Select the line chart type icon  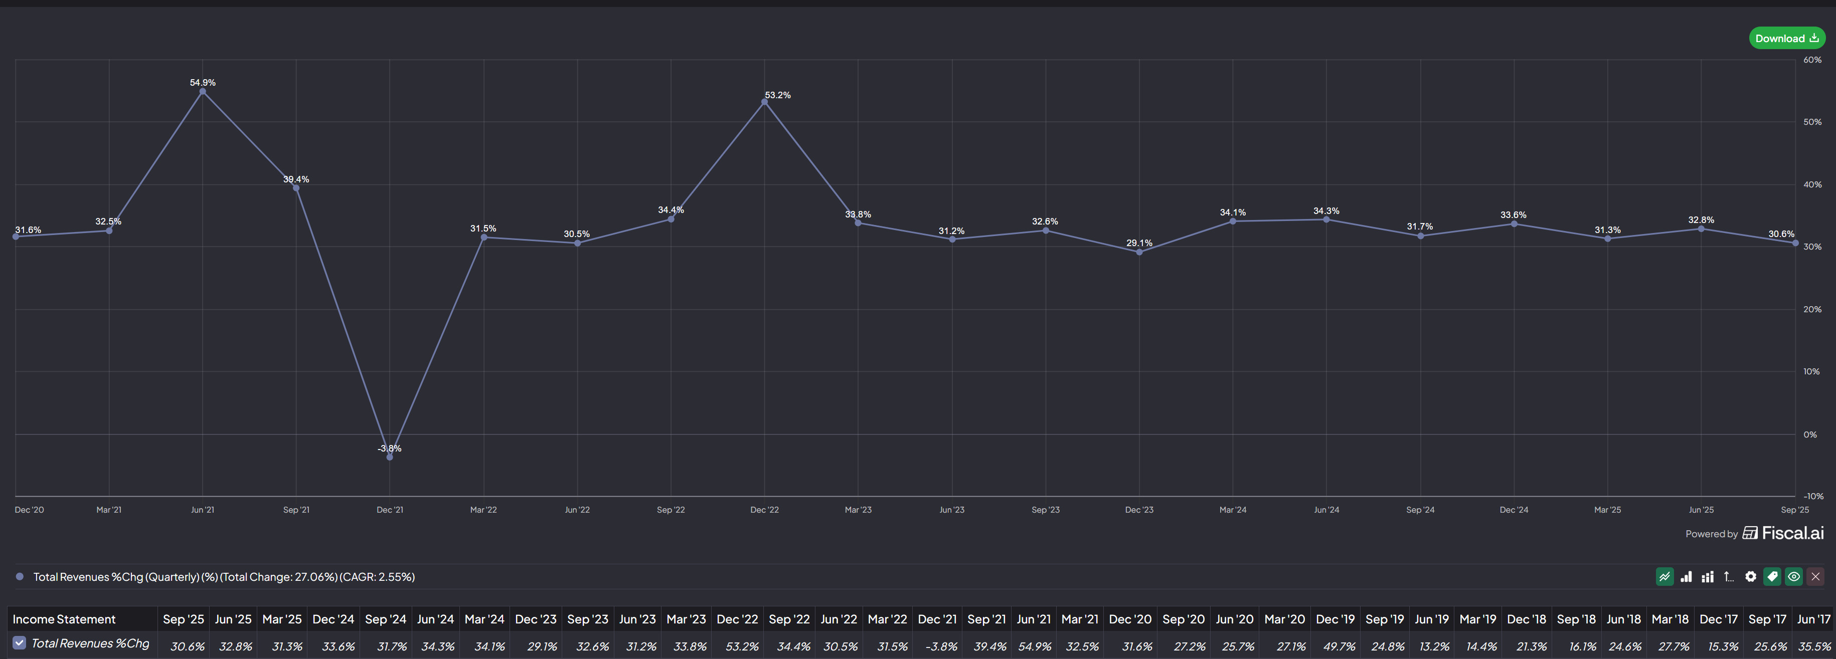tap(1664, 576)
